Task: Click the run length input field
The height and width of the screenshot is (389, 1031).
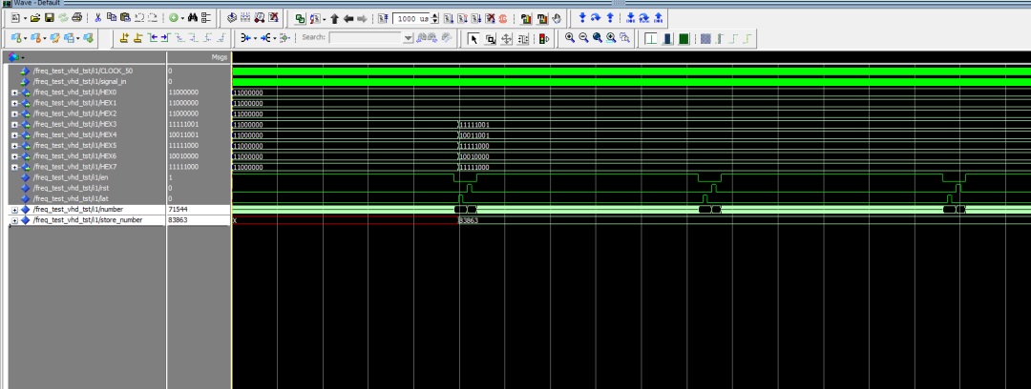Action: [x=410, y=18]
